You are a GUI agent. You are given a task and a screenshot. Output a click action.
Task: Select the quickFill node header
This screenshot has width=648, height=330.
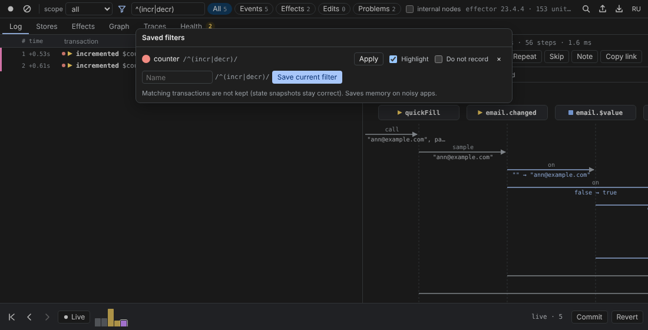[419, 113]
